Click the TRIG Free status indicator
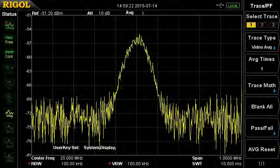280x168 pixels. (x=9, y=40)
